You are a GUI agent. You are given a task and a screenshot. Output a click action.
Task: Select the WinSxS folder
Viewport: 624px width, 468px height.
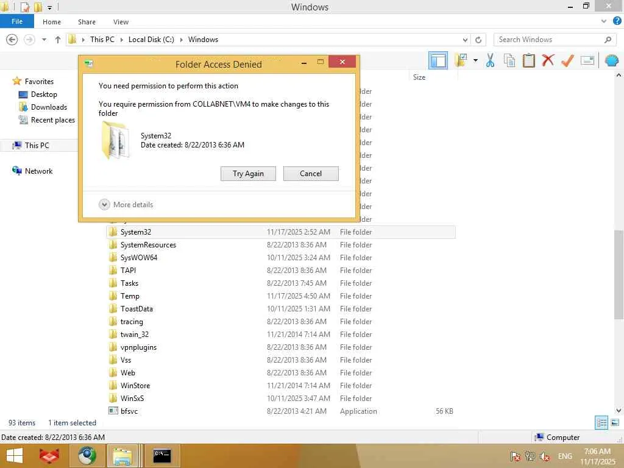132,399
